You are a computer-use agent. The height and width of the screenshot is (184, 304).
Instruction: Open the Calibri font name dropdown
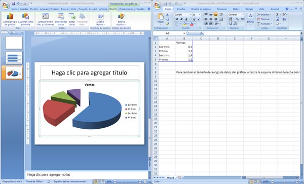click(190, 15)
